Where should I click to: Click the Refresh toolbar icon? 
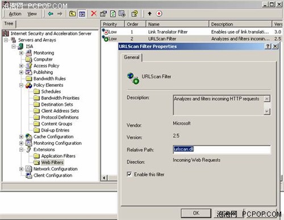pos(113,14)
